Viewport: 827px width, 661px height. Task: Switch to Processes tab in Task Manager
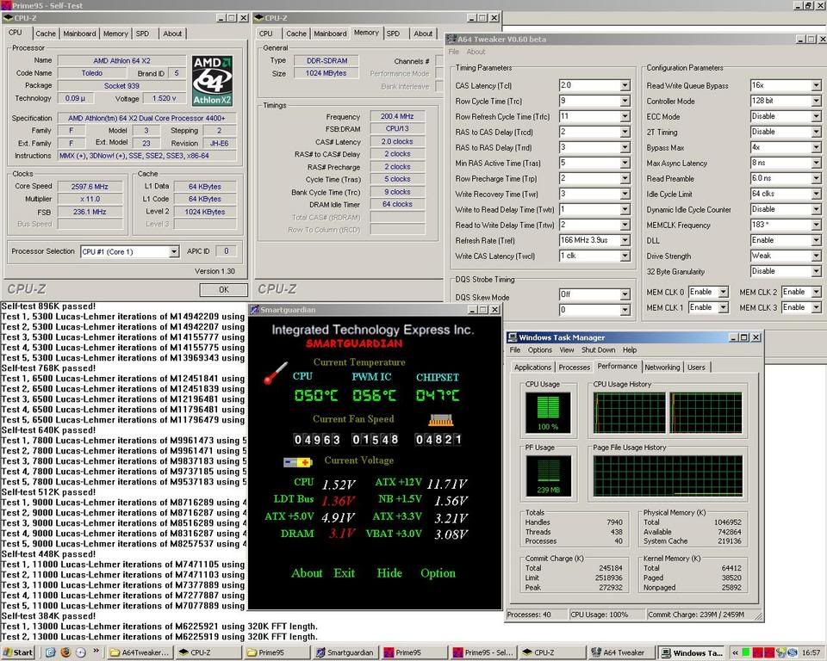coord(574,368)
